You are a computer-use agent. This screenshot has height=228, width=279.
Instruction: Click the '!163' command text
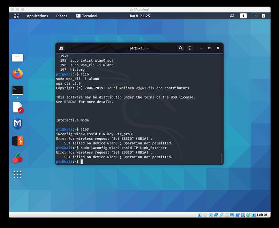pos(85,129)
